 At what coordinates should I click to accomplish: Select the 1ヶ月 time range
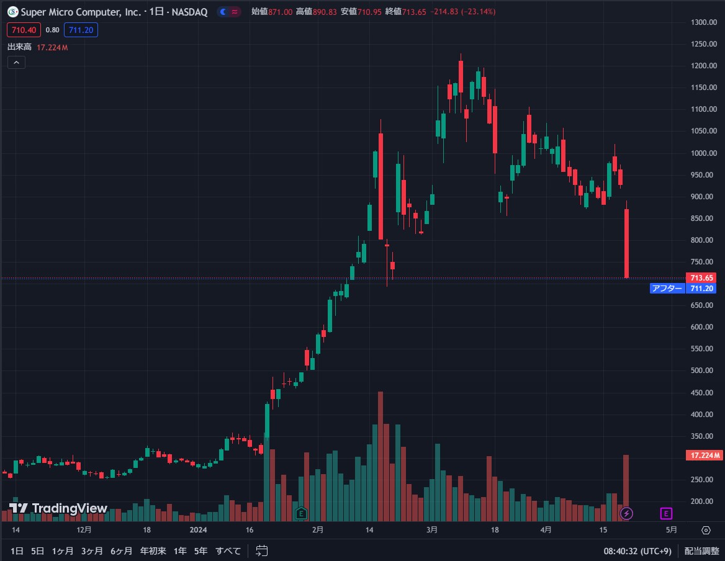pyautogui.click(x=63, y=551)
